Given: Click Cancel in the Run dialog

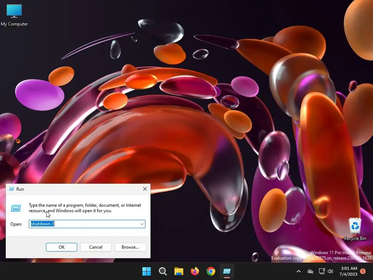Looking at the screenshot, I should (96, 247).
